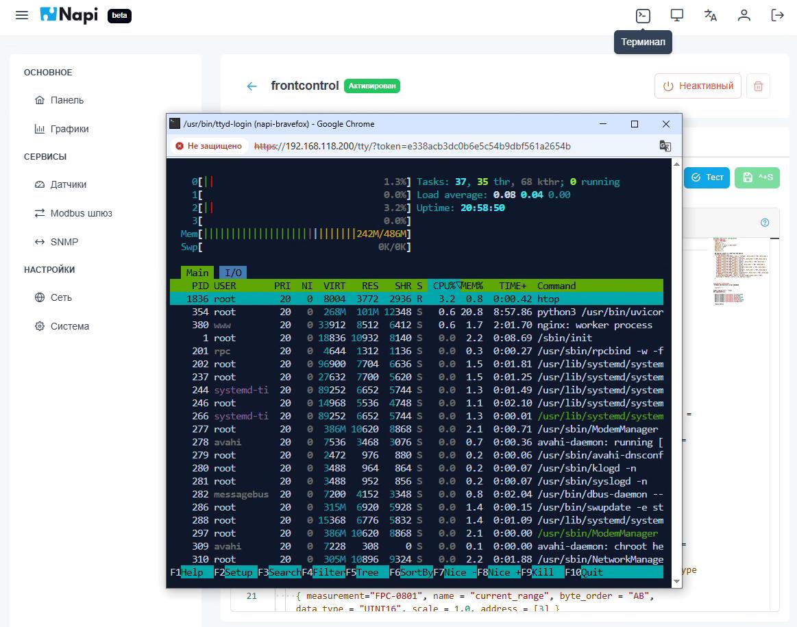This screenshot has width=797, height=627.
Task: Click the translate icon in Chrome address bar
Action: click(x=665, y=146)
